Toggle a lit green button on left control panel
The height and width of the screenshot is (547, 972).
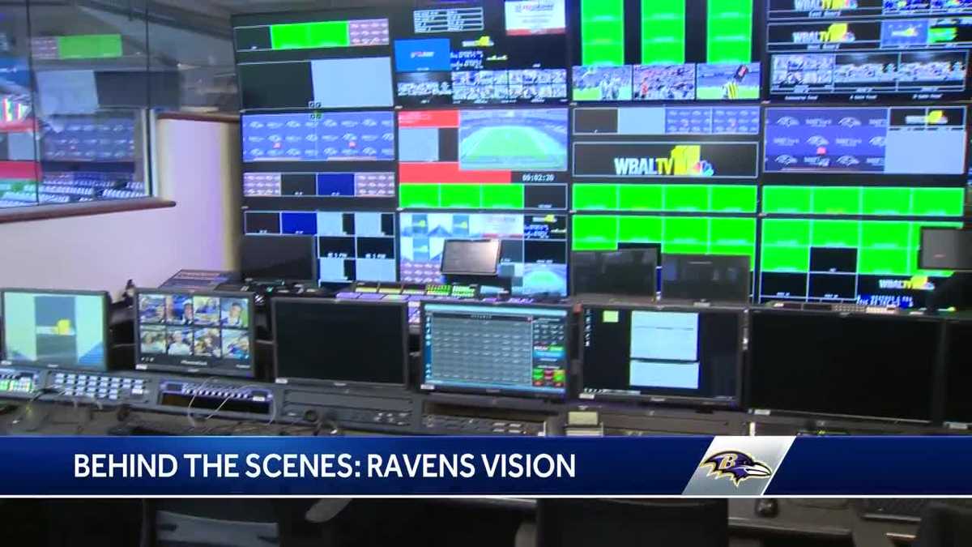click(10, 386)
